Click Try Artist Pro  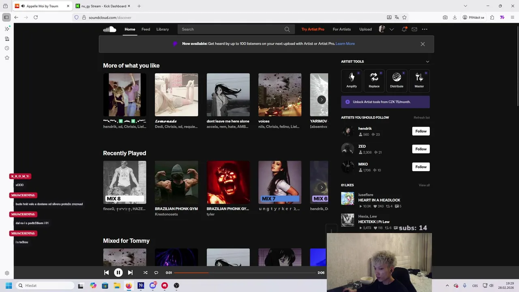[313, 29]
